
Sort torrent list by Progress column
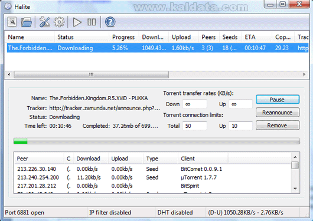pyautogui.click(x=124, y=37)
